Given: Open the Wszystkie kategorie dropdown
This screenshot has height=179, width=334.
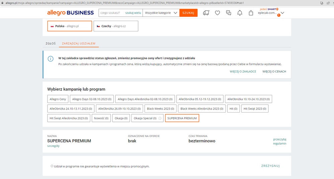Looking at the screenshot, I should 161,13.
